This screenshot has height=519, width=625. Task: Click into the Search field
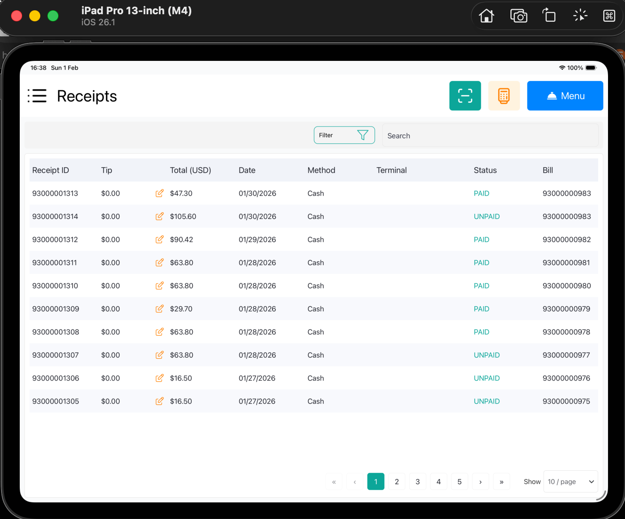tap(490, 136)
